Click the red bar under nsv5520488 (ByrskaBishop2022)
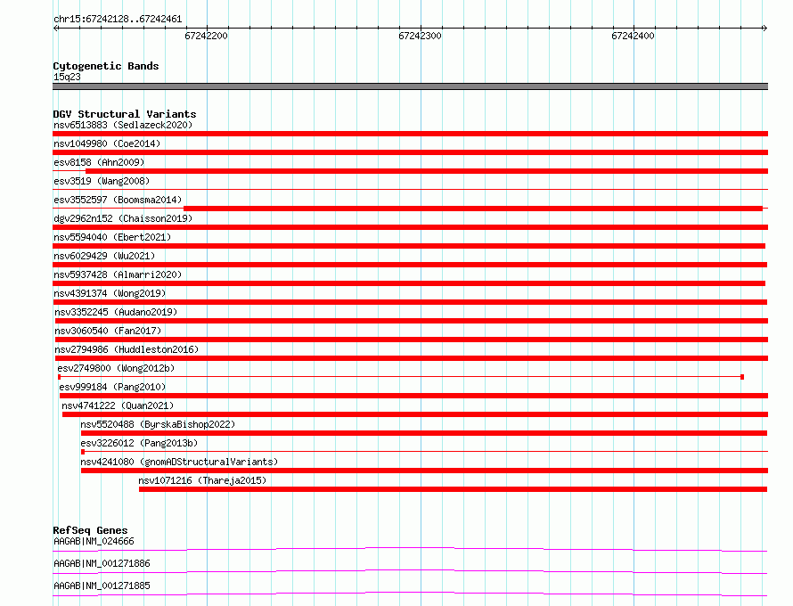Viewport: 793px width, 606px height. point(424,433)
